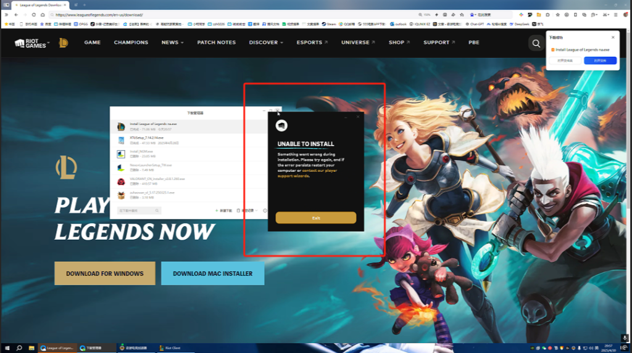Expand the clear records dropdown in the download manager
Viewport: 632px width, 353px height.
click(247, 211)
